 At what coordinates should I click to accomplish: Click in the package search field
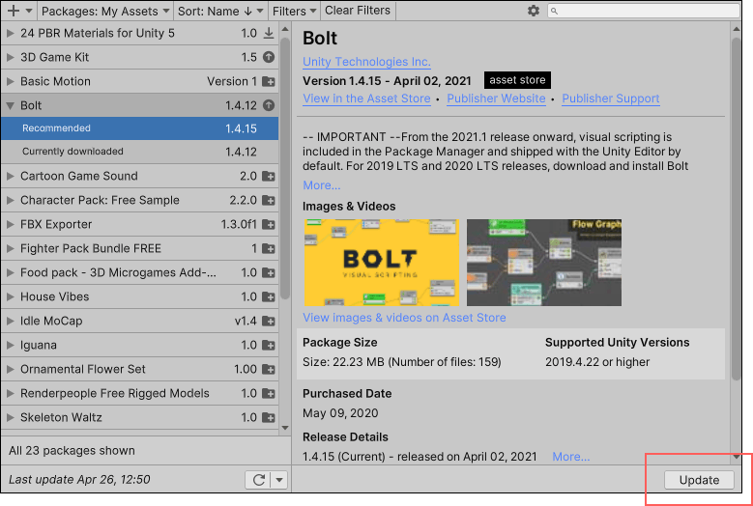[644, 11]
